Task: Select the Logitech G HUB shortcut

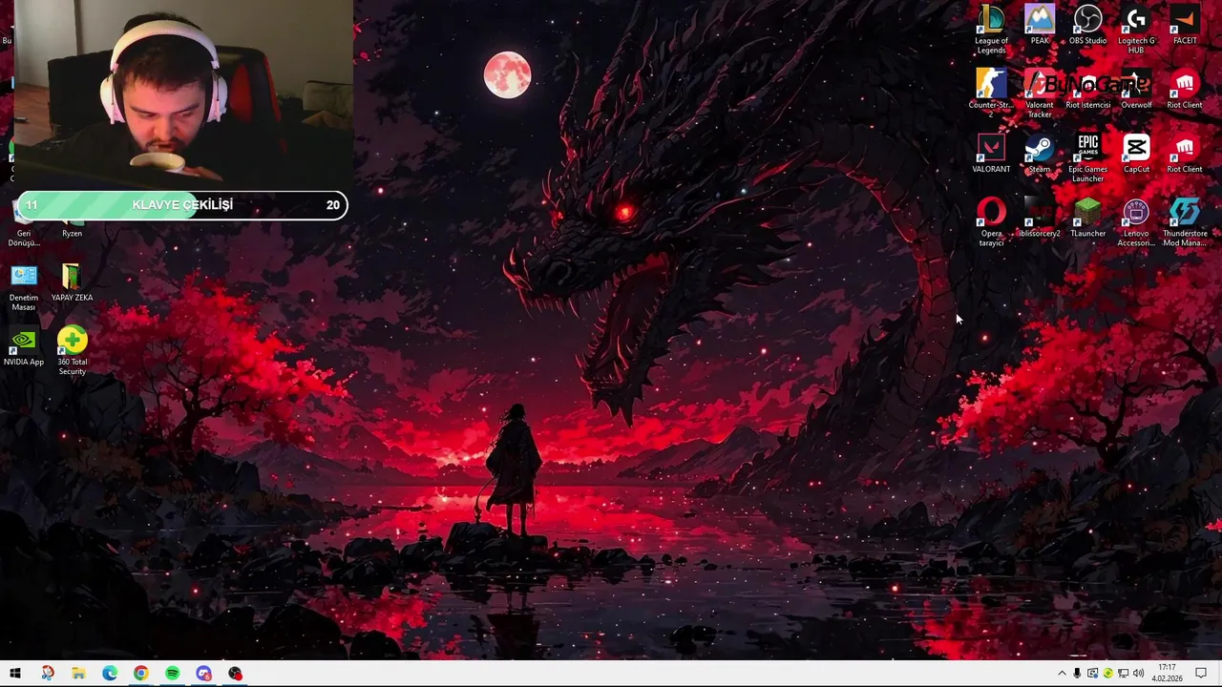Action: [x=1136, y=29]
